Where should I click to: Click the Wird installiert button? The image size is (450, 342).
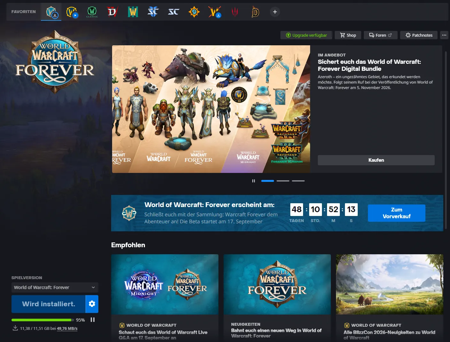(x=49, y=304)
